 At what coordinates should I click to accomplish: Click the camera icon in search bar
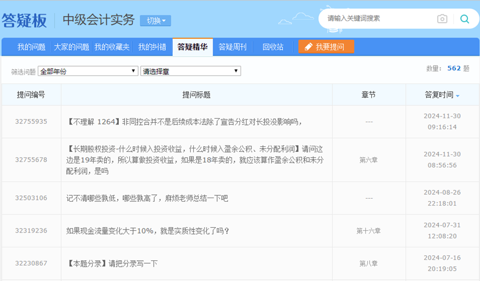click(x=442, y=19)
